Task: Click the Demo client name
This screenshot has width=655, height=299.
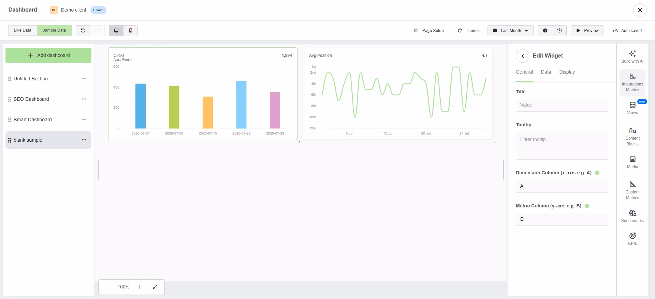Action: point(73,10)
